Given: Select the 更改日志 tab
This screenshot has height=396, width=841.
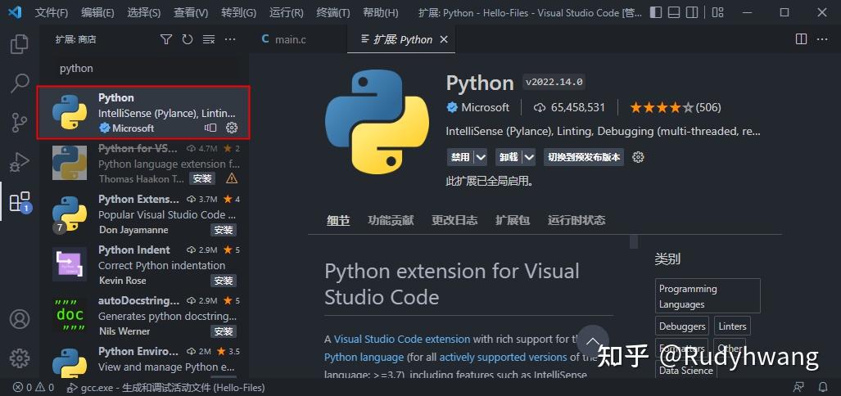Looking at the screenshot, I should click(x=454, y=220).
